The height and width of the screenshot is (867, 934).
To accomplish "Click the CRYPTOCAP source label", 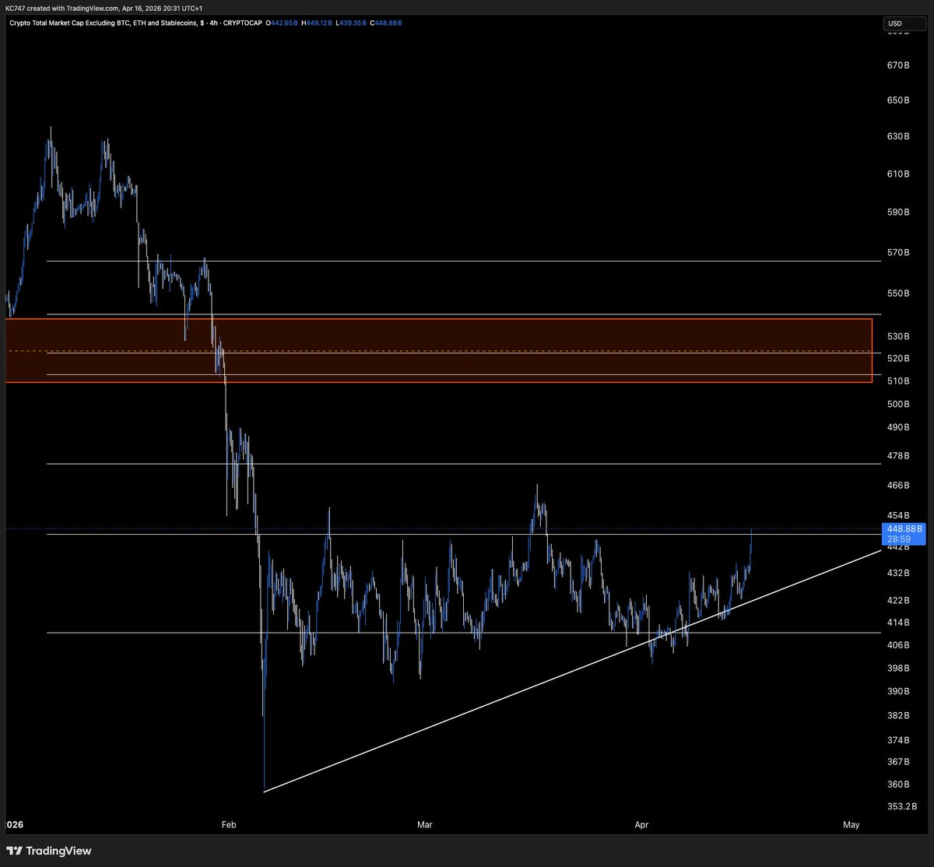I will 244,23.
